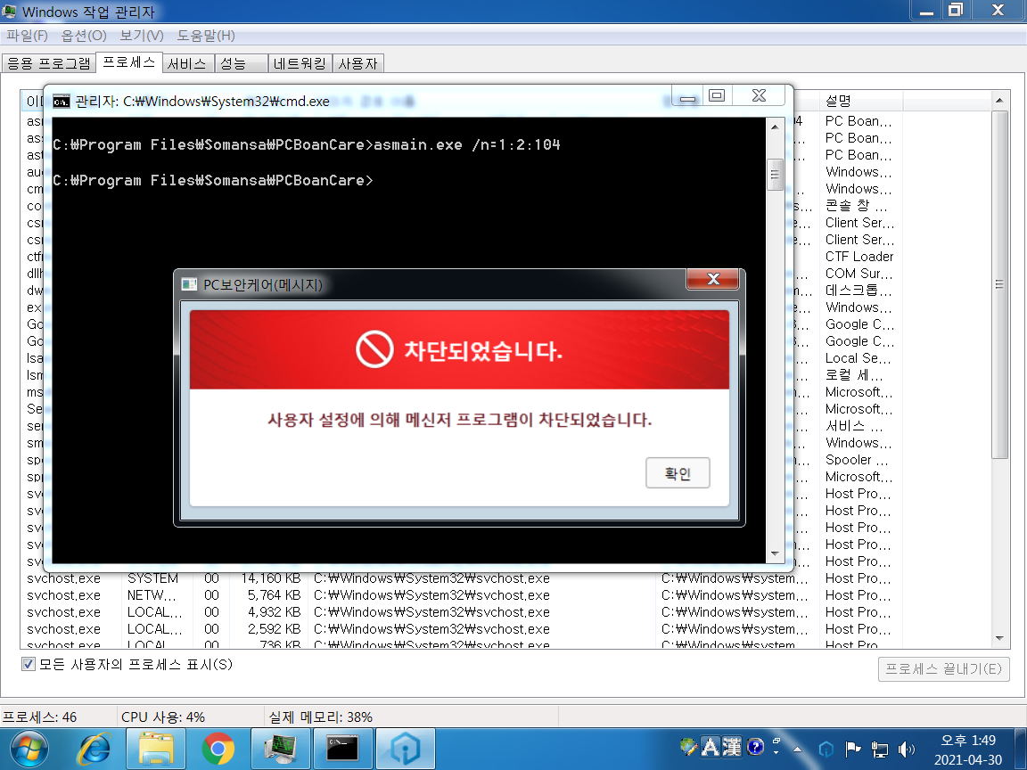Maximize the cmd.exe window
Image resolution: width=1027 pixels, height=770 pixels.
pyautogui.click(x=717, y=96)
